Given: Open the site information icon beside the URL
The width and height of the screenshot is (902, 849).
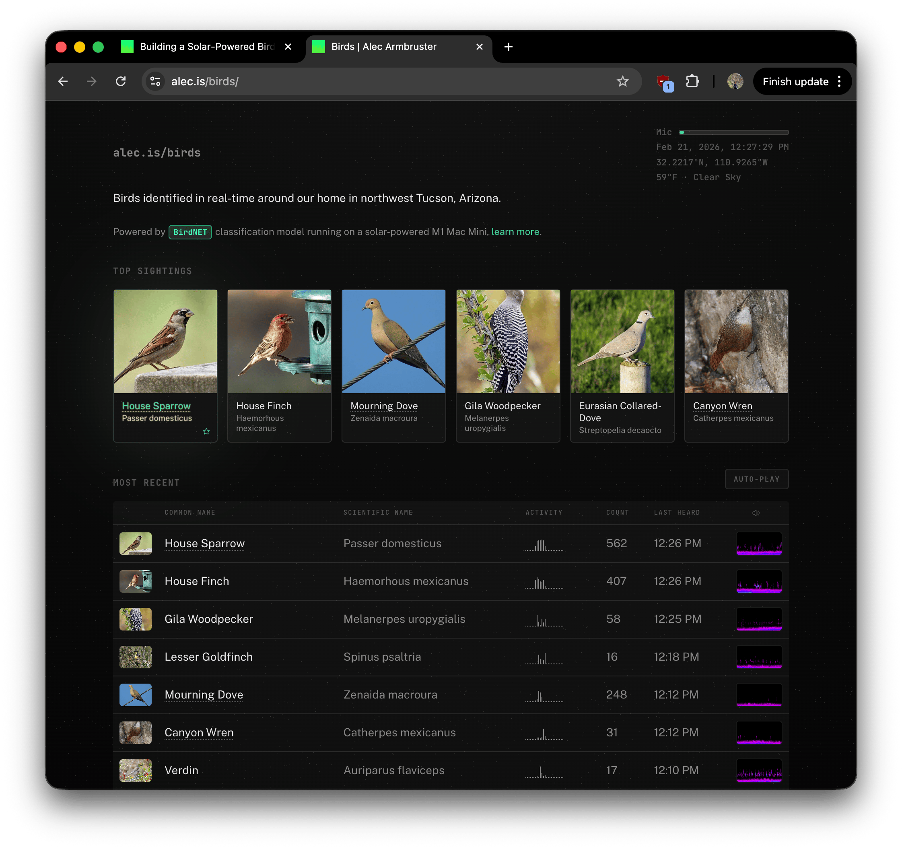Looking at the screenshot, I should click(155, 81).
